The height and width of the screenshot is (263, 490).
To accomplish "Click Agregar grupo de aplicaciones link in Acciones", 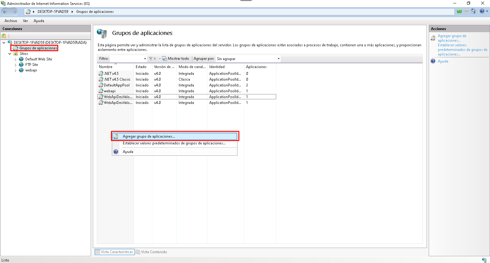I will (x=452, y=38).
